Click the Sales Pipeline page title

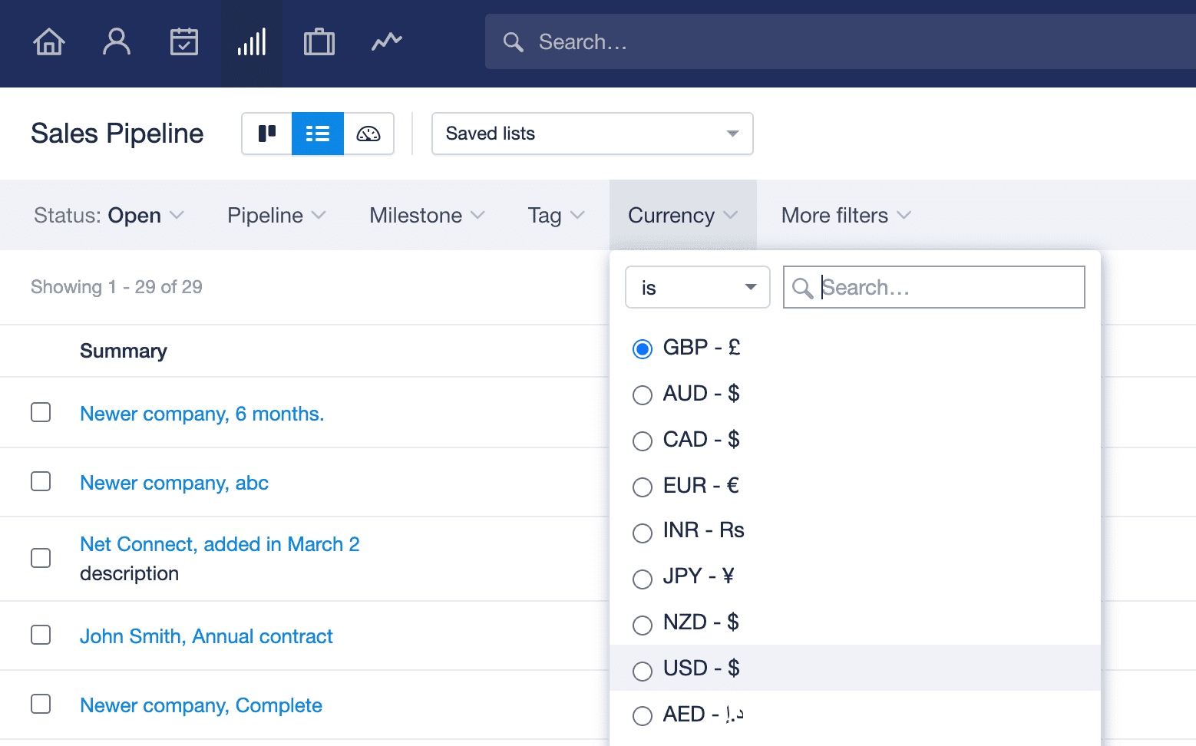tap(117, 134)
